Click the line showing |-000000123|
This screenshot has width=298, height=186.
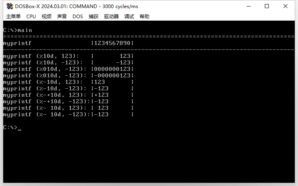point(68,75)
